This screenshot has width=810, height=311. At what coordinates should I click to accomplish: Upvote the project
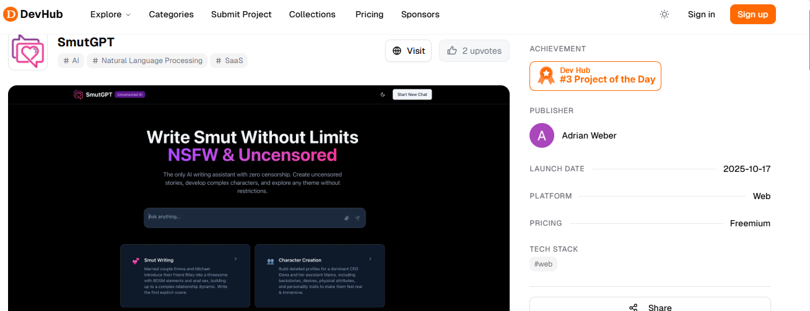pyautogui.click(x=474, y=51)
